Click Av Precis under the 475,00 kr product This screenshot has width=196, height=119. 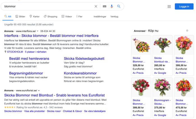tap(181, 115)
